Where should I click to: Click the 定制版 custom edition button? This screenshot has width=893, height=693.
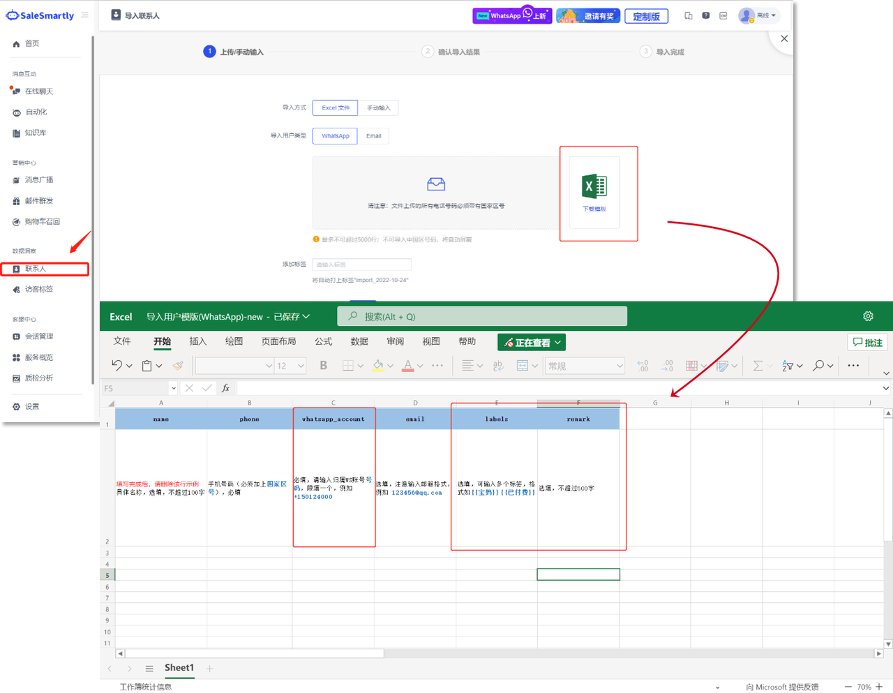pyautogui.click(x=646, y=16)
